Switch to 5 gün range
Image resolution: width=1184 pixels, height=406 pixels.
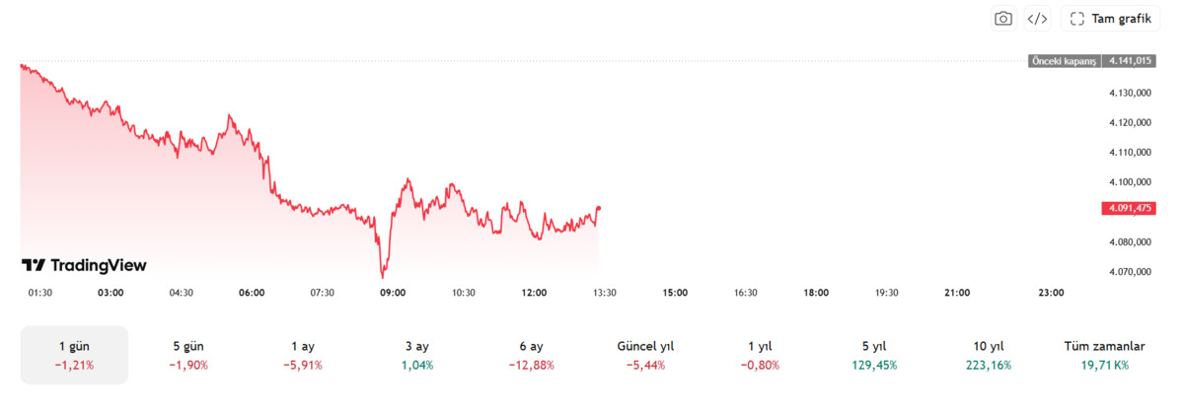[187, 355]
